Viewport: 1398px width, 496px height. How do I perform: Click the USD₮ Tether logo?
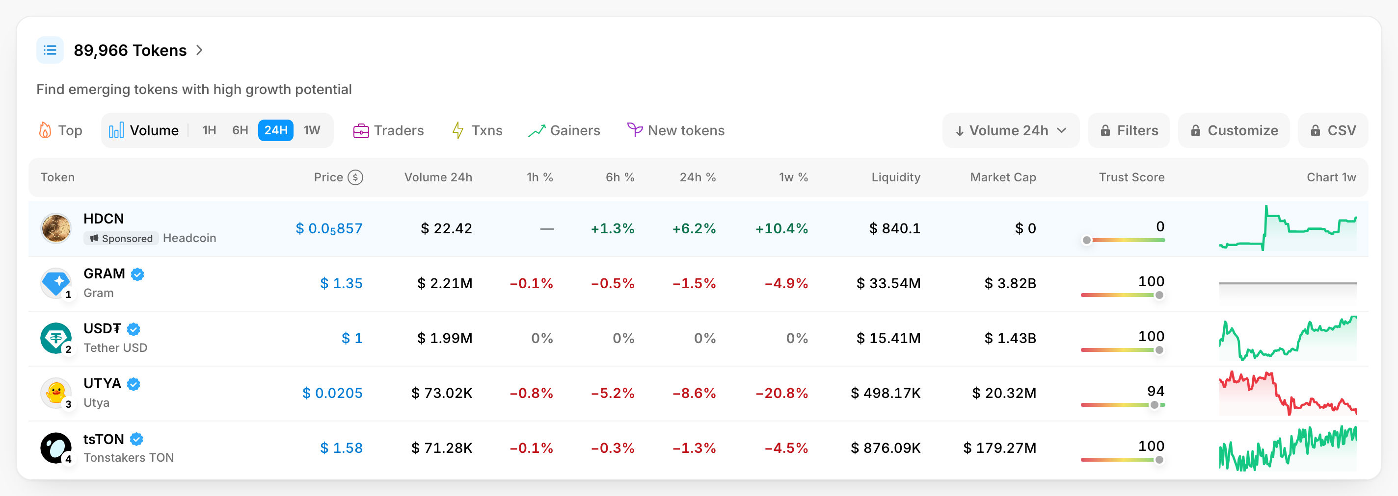56,338
